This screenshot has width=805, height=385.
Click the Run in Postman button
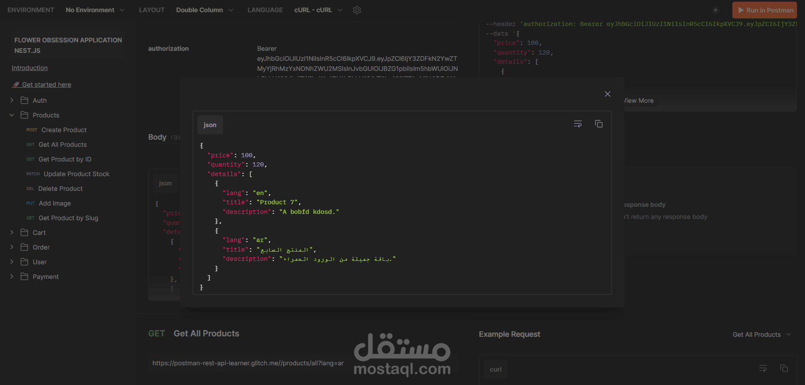[764, 10]
